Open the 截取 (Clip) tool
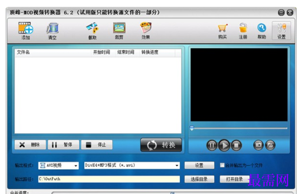The width and height of the screenshot is (297, 194). 93,31
